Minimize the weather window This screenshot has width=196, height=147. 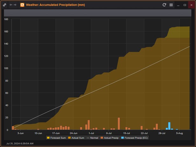click(178, 5)
